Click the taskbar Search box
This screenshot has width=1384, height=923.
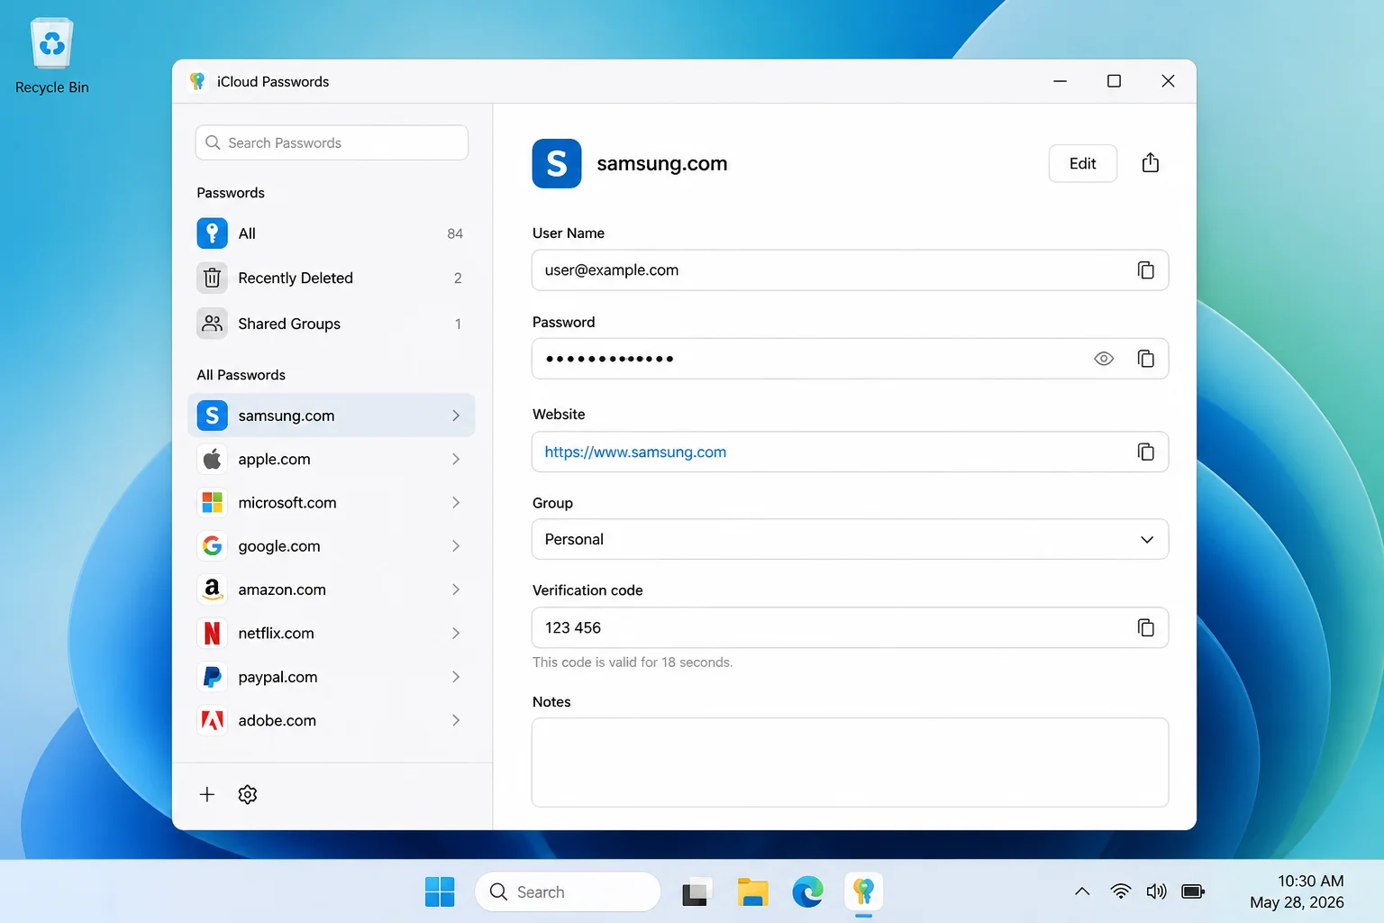(568, 891)
